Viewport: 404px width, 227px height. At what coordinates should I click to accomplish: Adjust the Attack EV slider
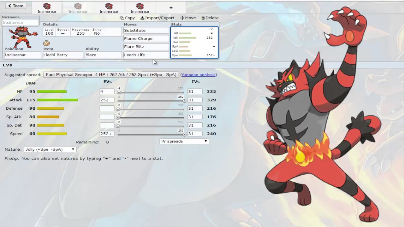[151, 101]
